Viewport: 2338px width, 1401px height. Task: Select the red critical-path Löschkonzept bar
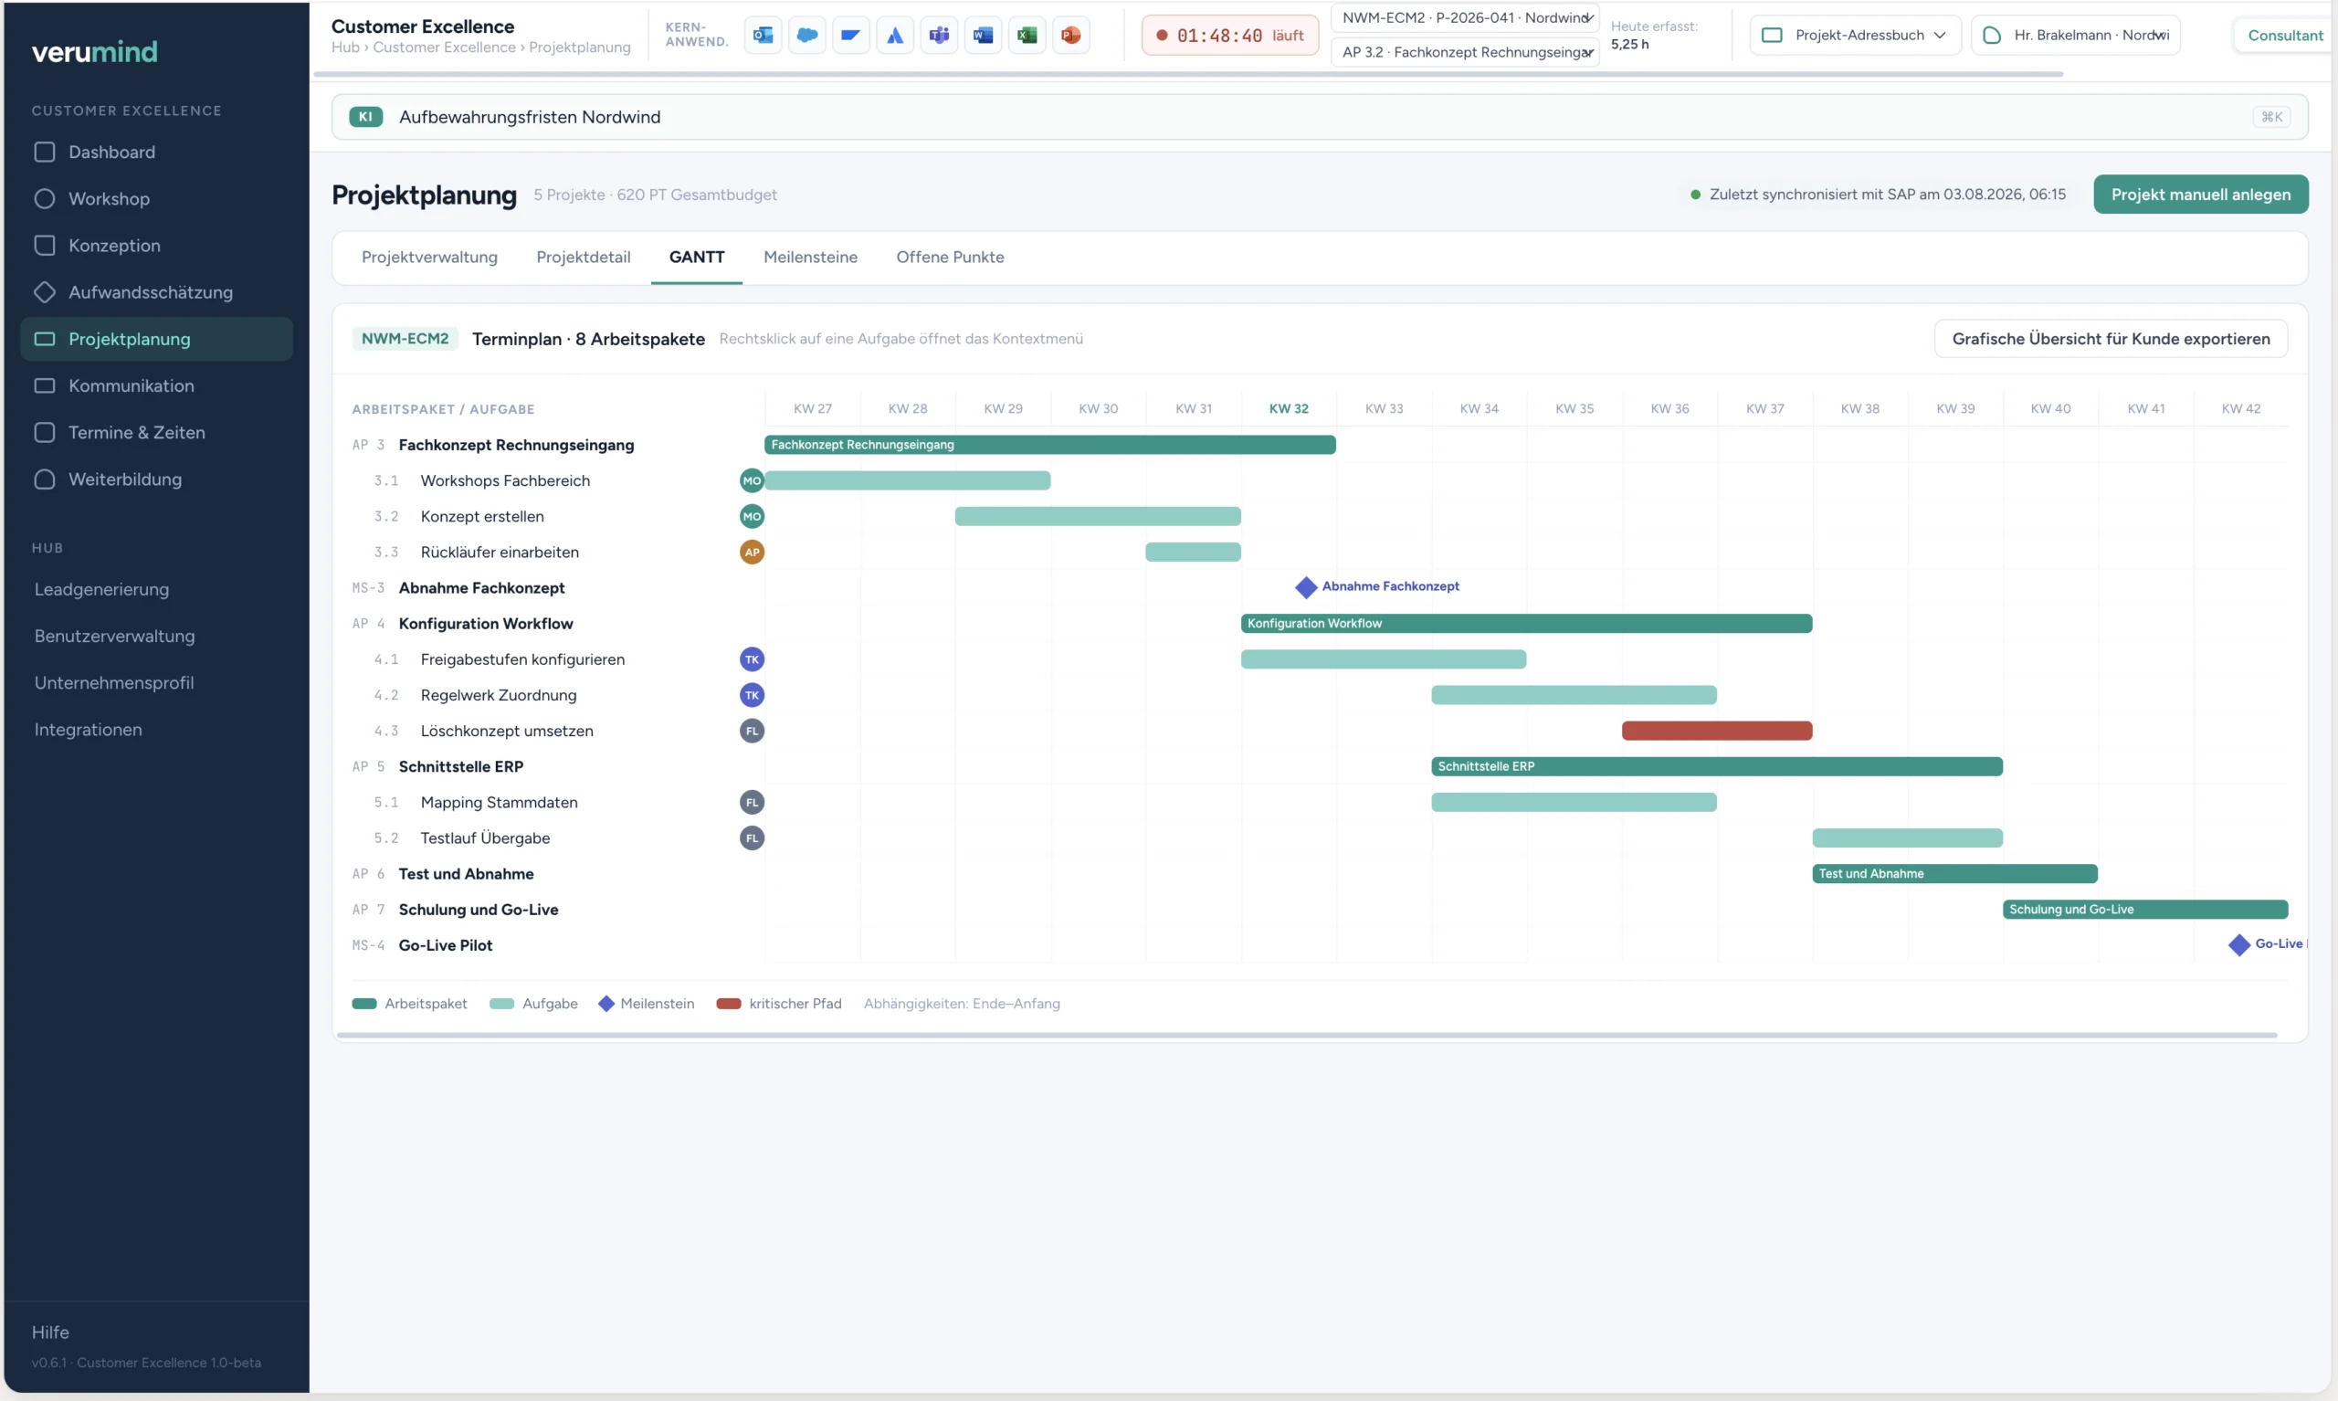(x=1717, y=731)
